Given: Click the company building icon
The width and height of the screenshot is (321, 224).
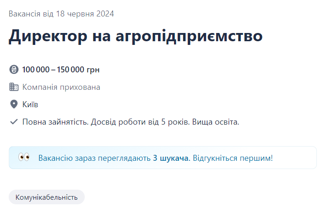Looking at the screenshot, I should (14, 87).
